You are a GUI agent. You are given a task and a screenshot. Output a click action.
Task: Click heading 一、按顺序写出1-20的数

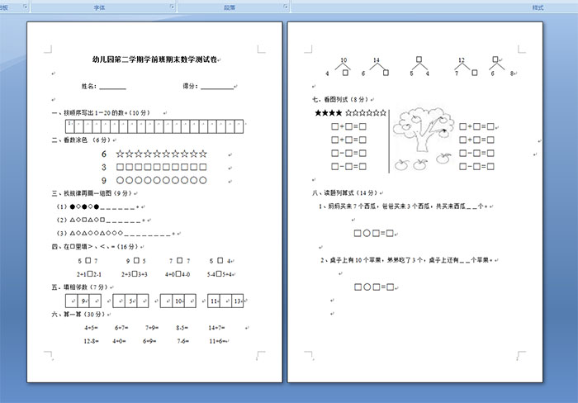click(101, 113)
